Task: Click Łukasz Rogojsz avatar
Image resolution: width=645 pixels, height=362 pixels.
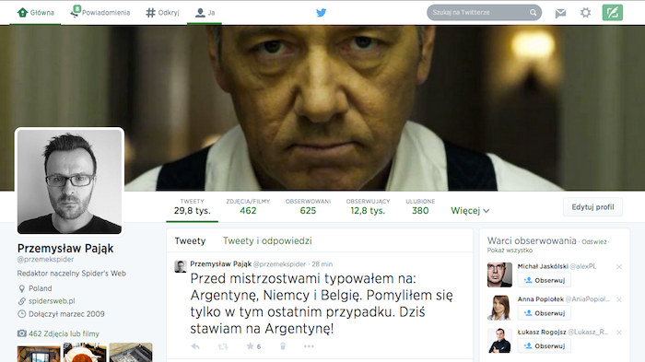Action: click(x=499, y=341)
